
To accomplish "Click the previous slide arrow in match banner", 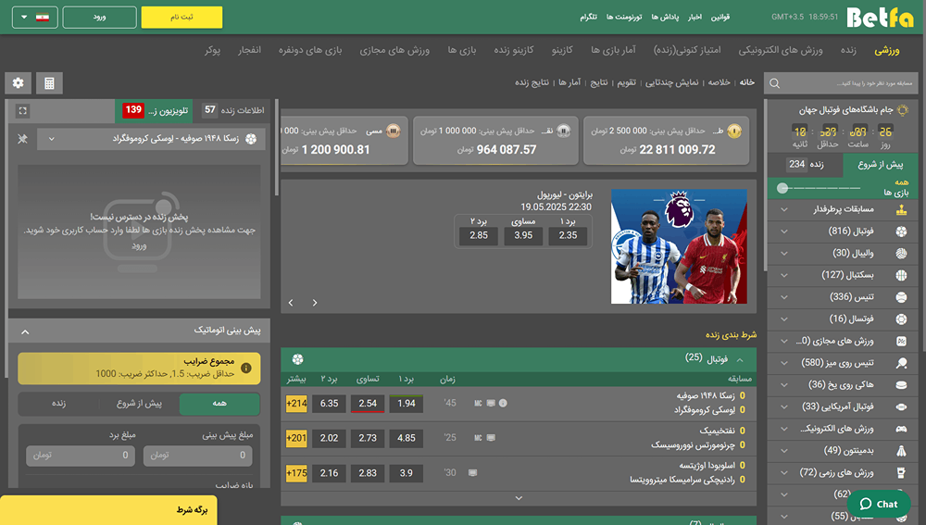I will (x=291, y=303).
